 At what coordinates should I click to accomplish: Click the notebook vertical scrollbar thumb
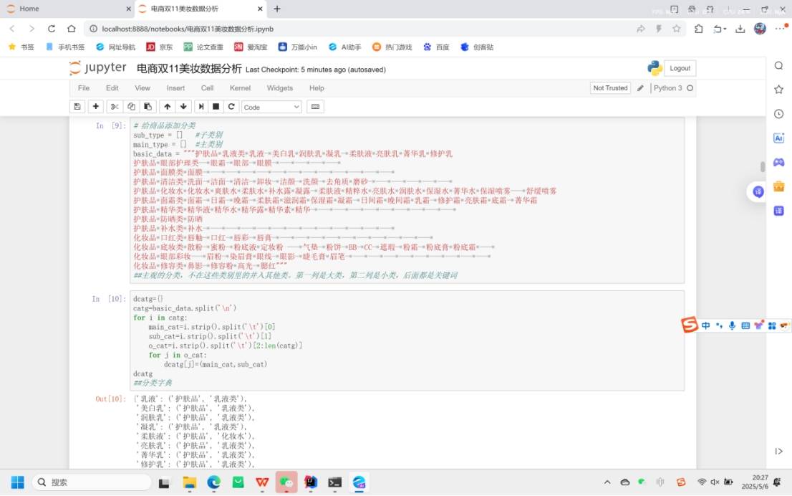[763, 167]
